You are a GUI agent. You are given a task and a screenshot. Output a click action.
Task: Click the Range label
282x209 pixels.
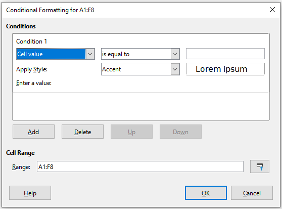click(x=21, y=167)
